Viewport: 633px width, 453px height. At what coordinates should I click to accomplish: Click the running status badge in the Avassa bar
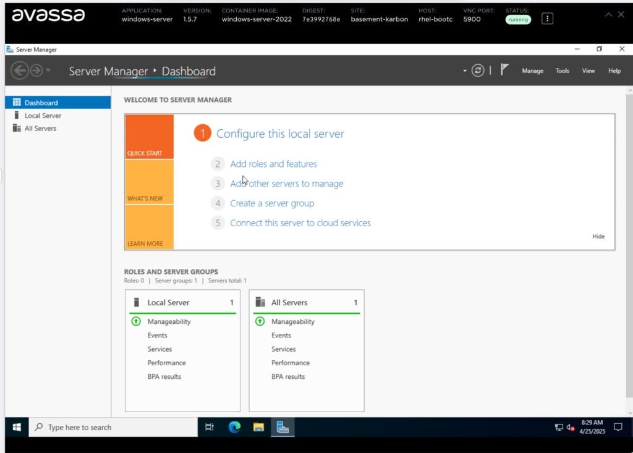pyautogui.click(x=517, y=19)
